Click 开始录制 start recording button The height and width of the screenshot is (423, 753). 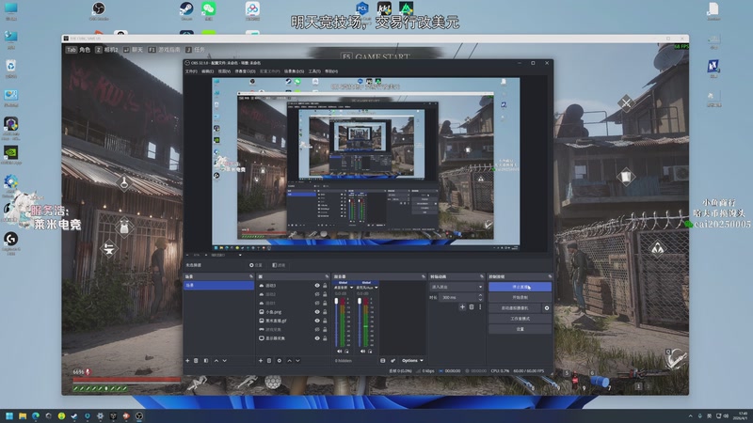click(x=520, y=297)
